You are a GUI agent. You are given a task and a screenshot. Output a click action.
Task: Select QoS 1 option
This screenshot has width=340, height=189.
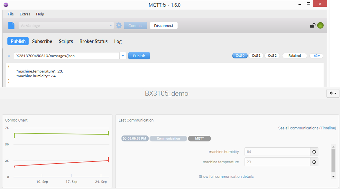[x=256, y=56]
